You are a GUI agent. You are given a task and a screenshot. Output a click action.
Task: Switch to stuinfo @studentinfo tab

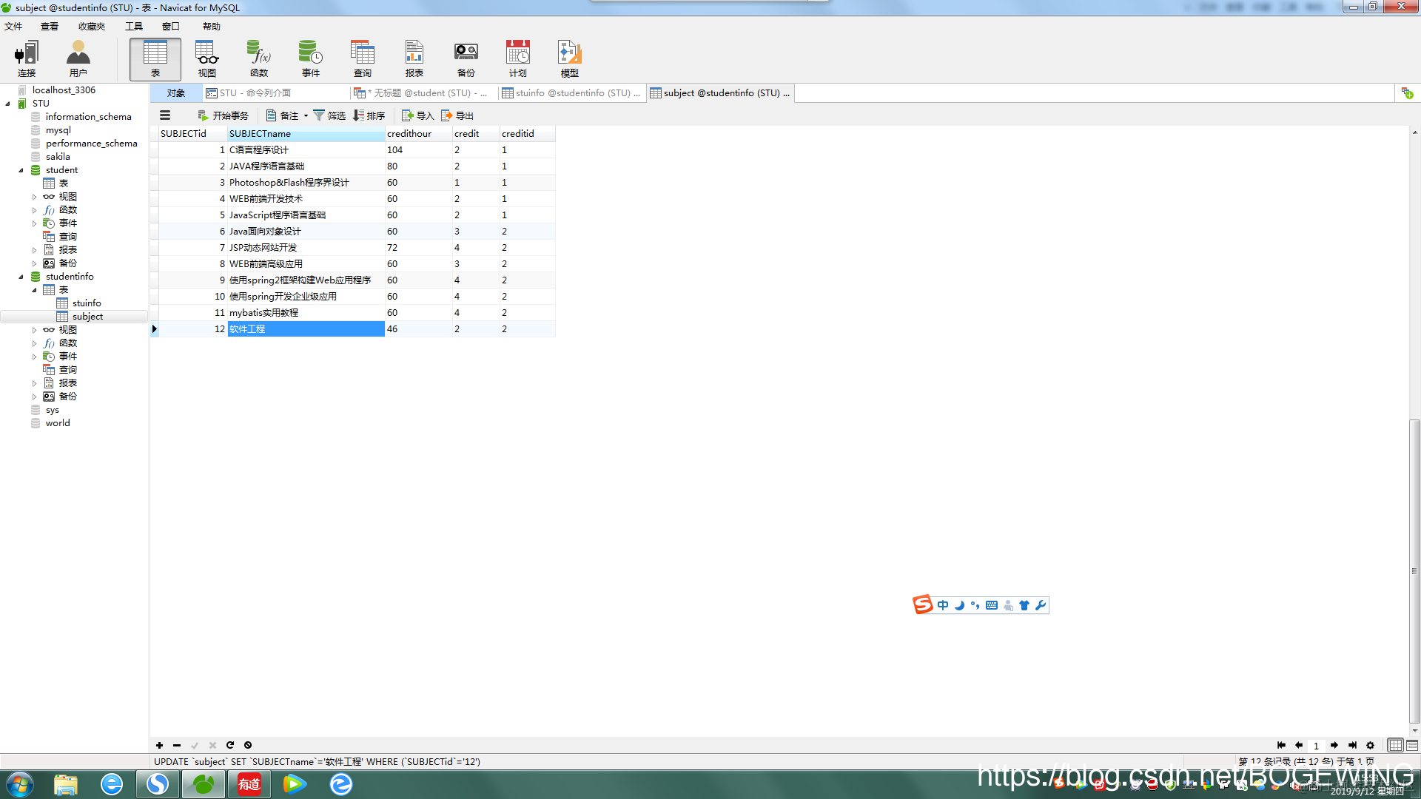click(571, 93)
